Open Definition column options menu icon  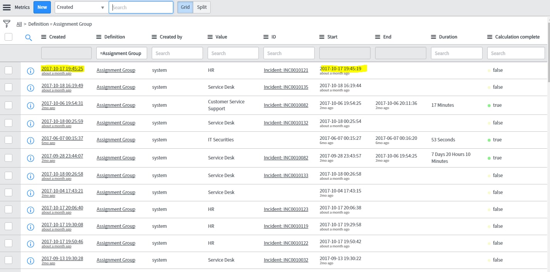point(99,37)
